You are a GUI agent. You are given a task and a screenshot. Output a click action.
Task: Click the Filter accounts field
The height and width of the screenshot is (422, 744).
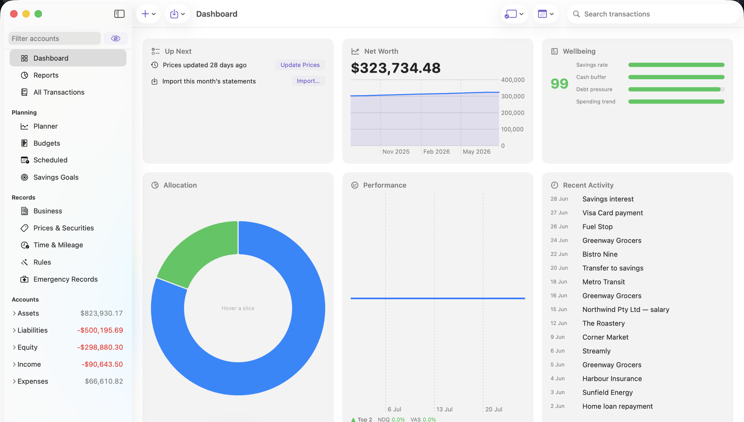coord(55,38)
